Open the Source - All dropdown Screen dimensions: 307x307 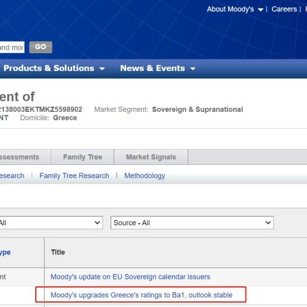point(192,223)
